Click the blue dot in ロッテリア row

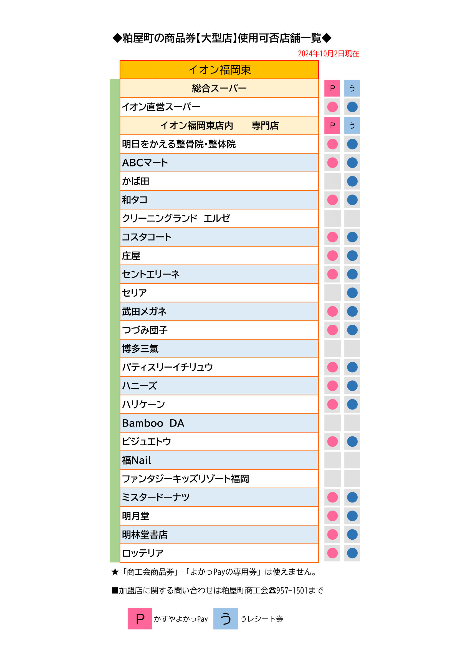click(x=352, y=553)
